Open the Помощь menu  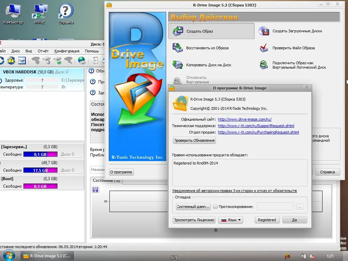pyautogui.click(x=92, y=51)
